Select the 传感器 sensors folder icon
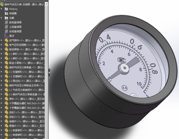This screenshot has height=139, width=179. pos(6,13)
